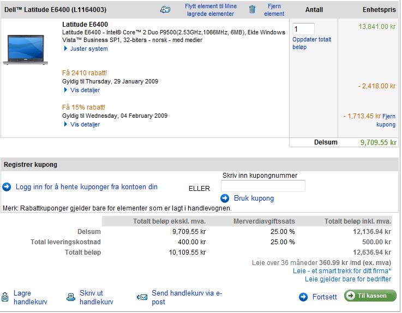Image resolution: width=402 pixels, height=313 pixels.
Task: Click the Delsum value 9,709.55 kr in green
Action: coord(378,142)
